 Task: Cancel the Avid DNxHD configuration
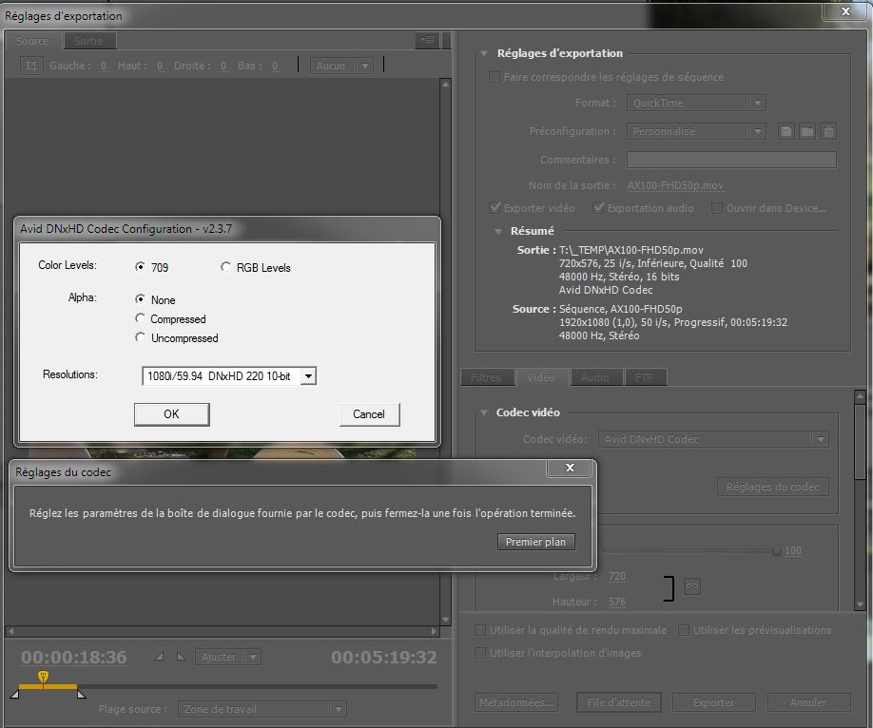369,414
